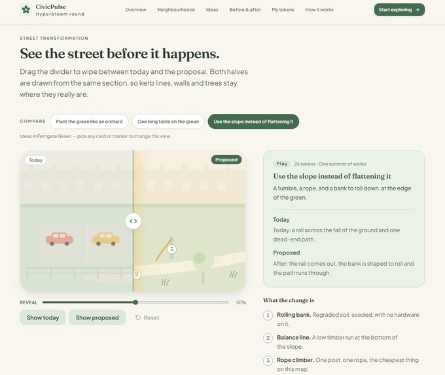This screenshot has height=375, width=445.
Task: Select 'One long table on the green' option
Action: click(168, 122)
